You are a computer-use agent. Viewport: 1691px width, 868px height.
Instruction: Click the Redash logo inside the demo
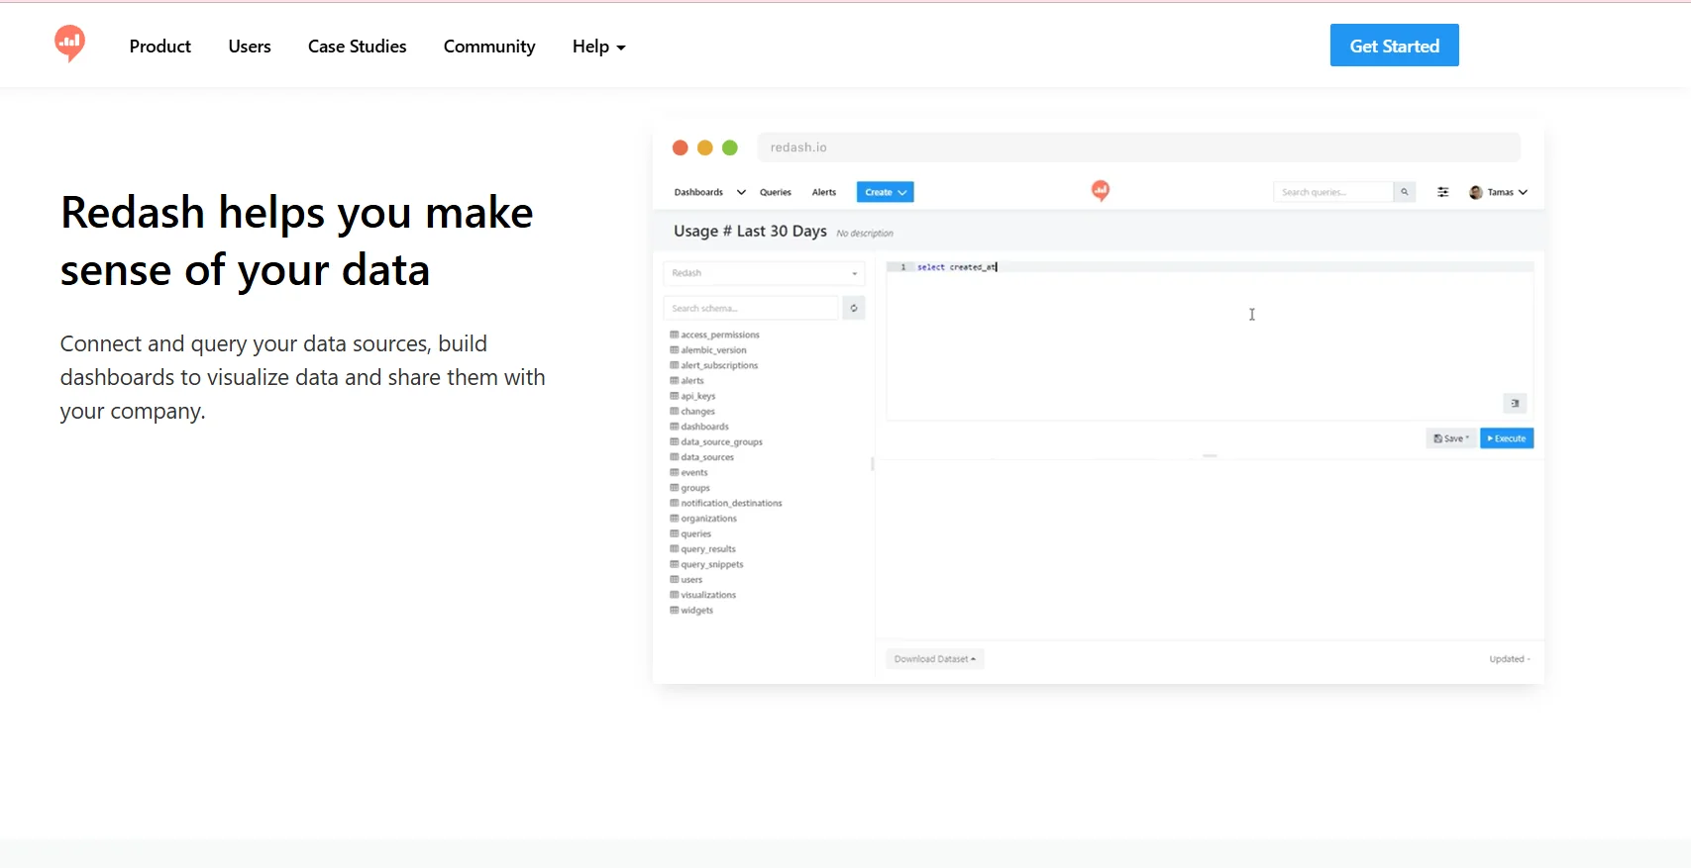1100,190
